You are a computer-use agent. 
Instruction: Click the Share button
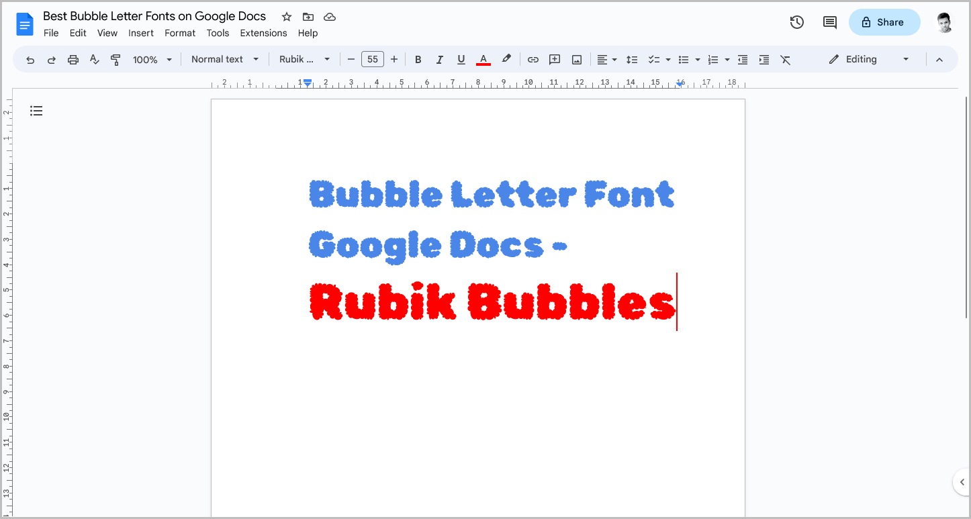tap(884, 22)
